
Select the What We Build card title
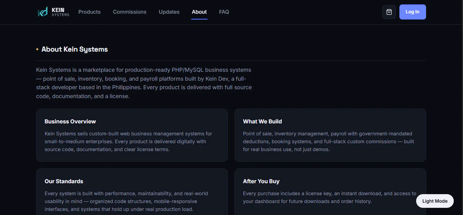pyautogui.click(x=262, y=121)
